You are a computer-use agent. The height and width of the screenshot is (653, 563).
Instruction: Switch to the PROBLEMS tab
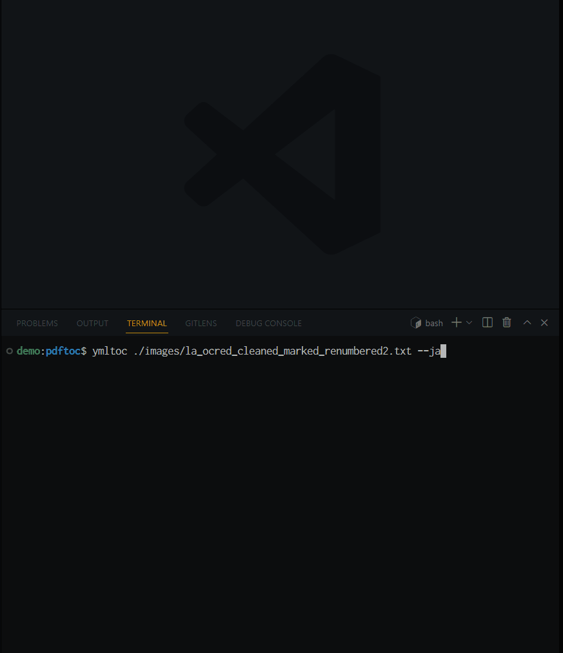pyautogui.click(x=37, y=323)
